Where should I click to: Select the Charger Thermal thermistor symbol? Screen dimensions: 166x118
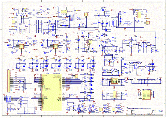[x=79, y=109]
